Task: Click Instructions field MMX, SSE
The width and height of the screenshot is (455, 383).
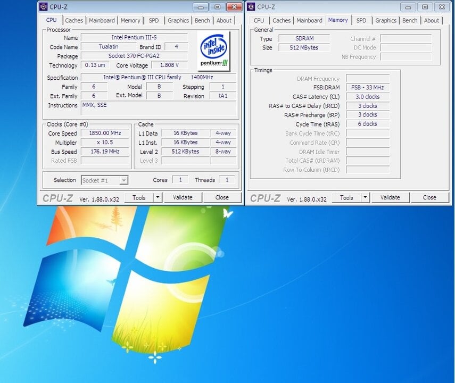Action: [x=159, y=108]
